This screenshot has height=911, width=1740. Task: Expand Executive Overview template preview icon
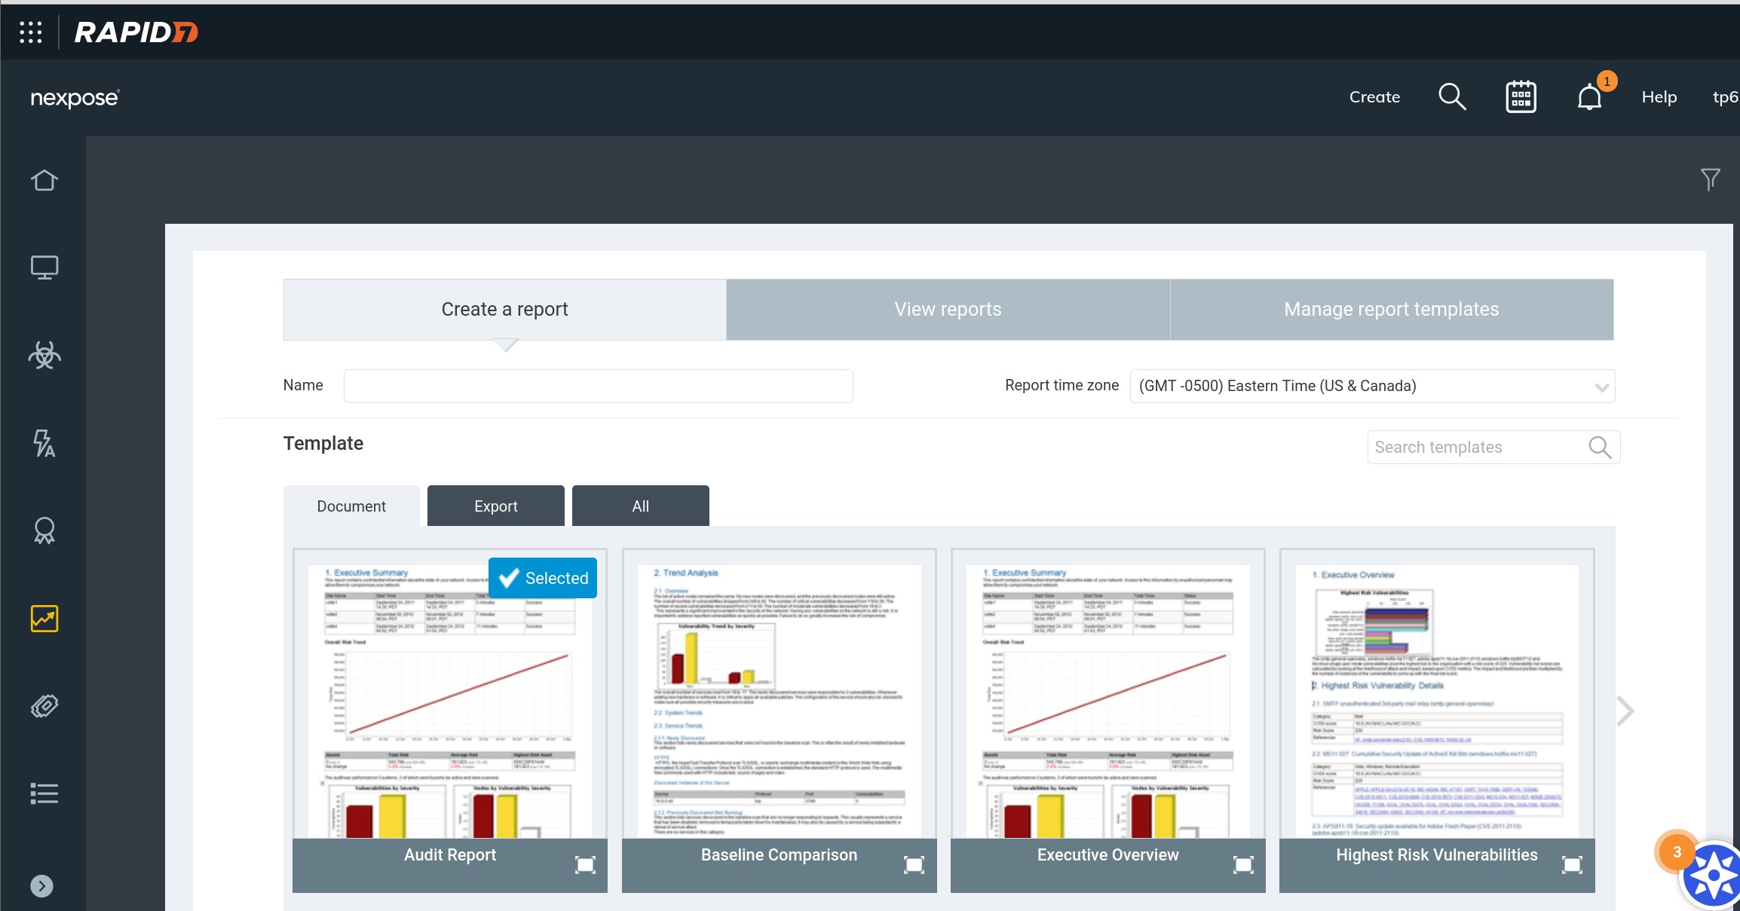click(x=1242, y=864)
